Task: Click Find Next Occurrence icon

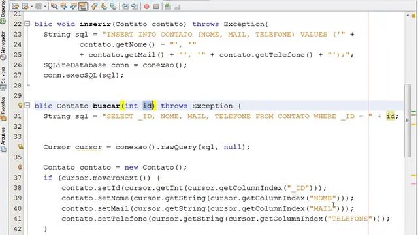Action: click(x=73, y=6)
